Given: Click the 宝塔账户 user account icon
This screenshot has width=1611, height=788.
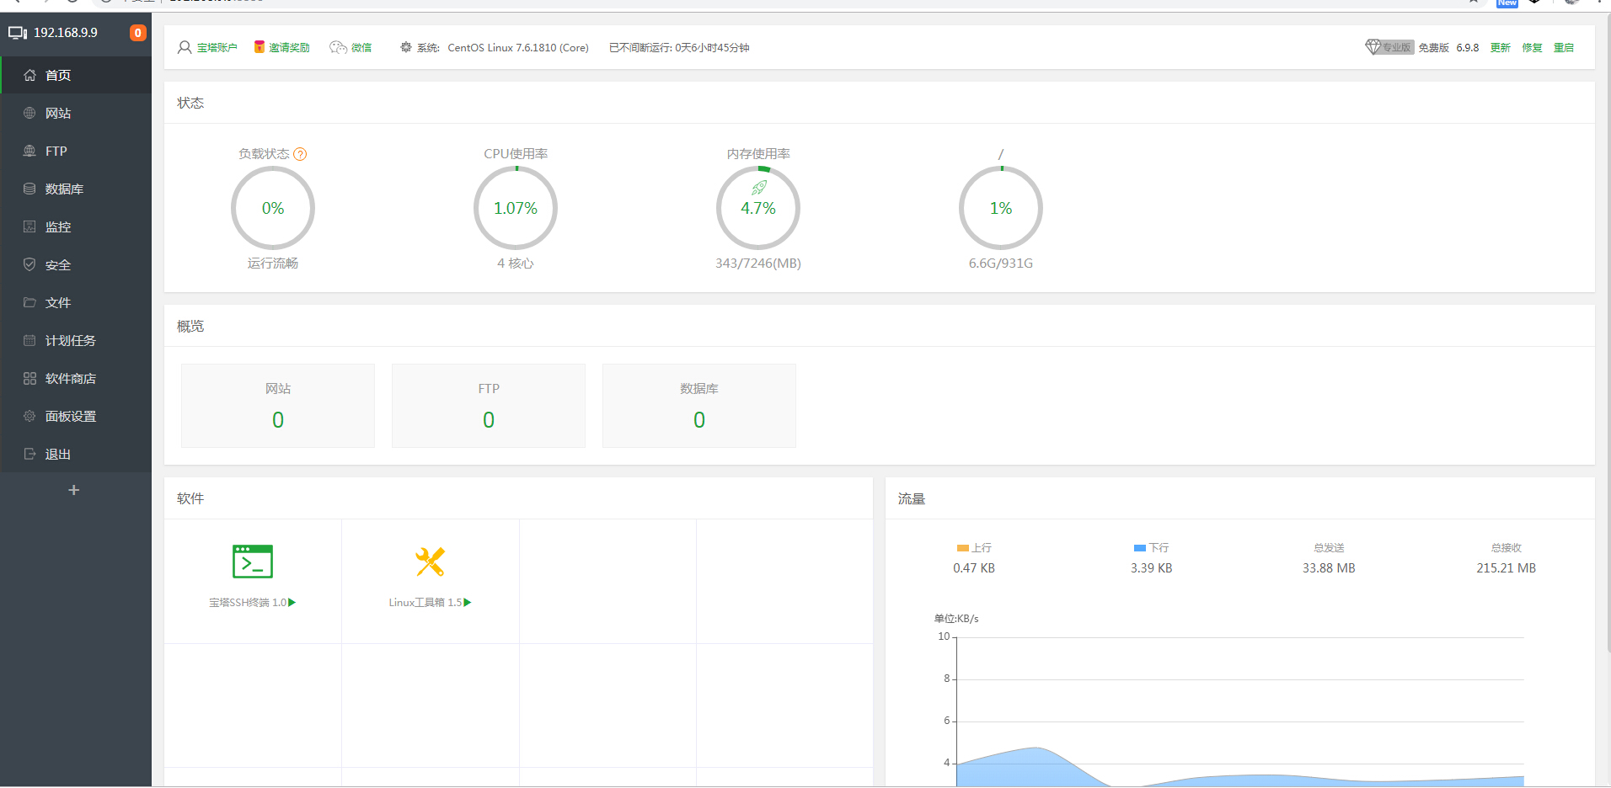Looking at the screenshot, I should coord(185,48).
